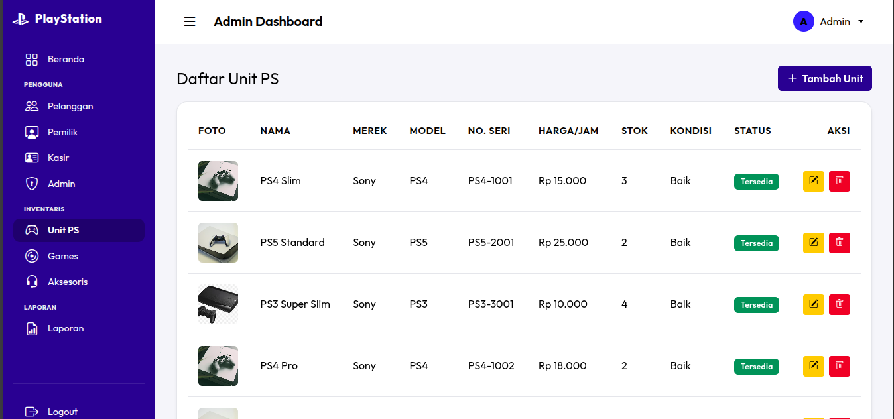
Task: Click the PS4 Slim photo thumbnail
Action: [218, 181]
